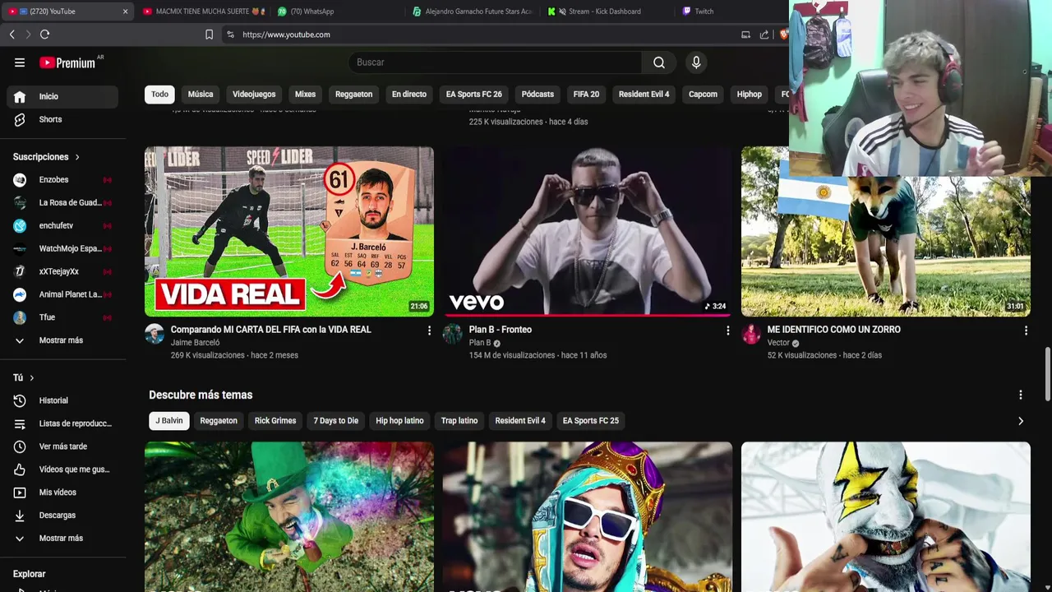The image size is (1052, 592).
Task: Choose J Balvin topic chip
Action: point(169,421)
